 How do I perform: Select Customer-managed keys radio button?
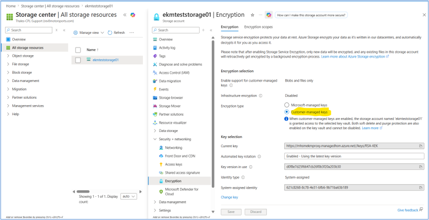click(x=287, y=112)
